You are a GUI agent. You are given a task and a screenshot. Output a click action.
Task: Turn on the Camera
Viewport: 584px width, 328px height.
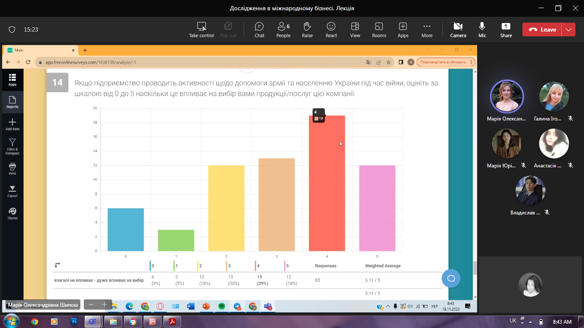pos(458,29)
